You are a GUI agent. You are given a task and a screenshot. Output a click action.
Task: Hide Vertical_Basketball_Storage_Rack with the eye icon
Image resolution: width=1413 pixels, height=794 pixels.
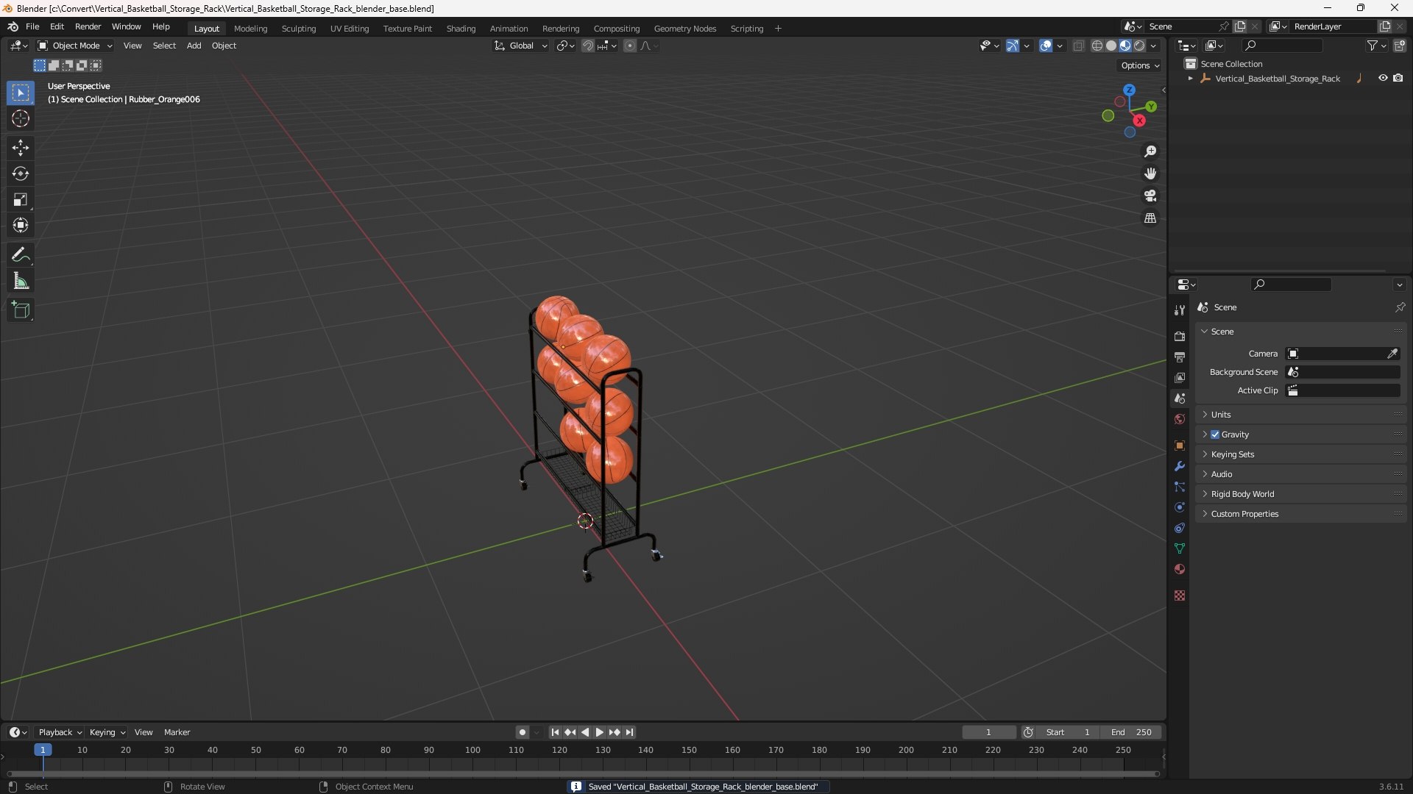click(1383, 78)
